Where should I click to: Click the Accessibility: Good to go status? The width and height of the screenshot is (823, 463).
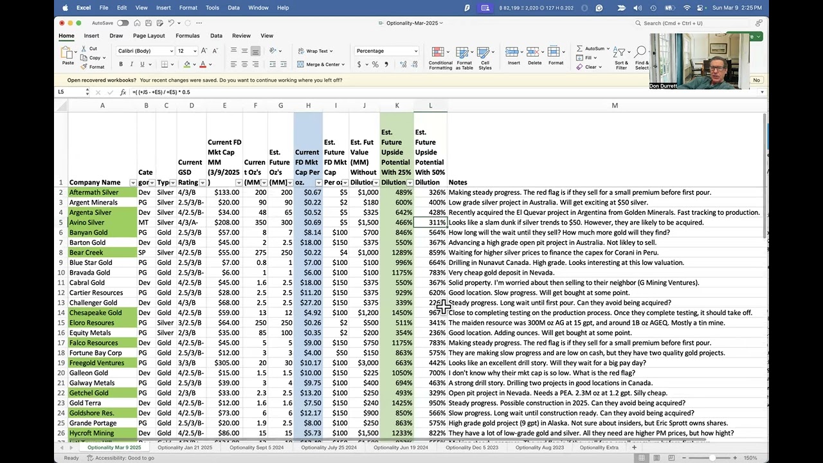(121, 458)
